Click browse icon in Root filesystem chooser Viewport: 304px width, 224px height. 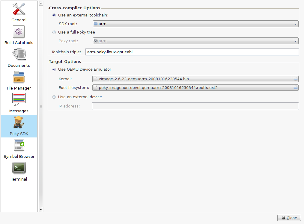pos(296,87)
